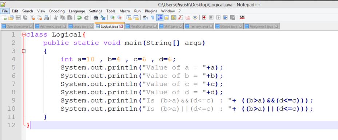Open the Macro menu
Viewport: 338px width, 140px height.
click(125, 11)
